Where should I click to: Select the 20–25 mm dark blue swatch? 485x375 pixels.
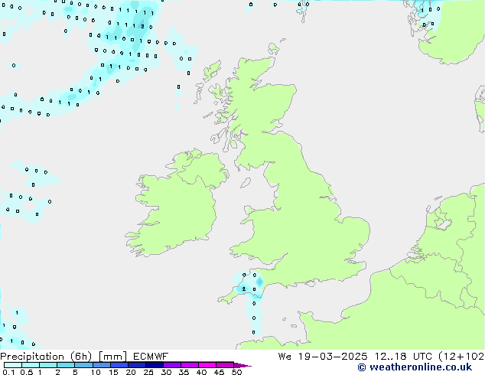coord(137,365)
